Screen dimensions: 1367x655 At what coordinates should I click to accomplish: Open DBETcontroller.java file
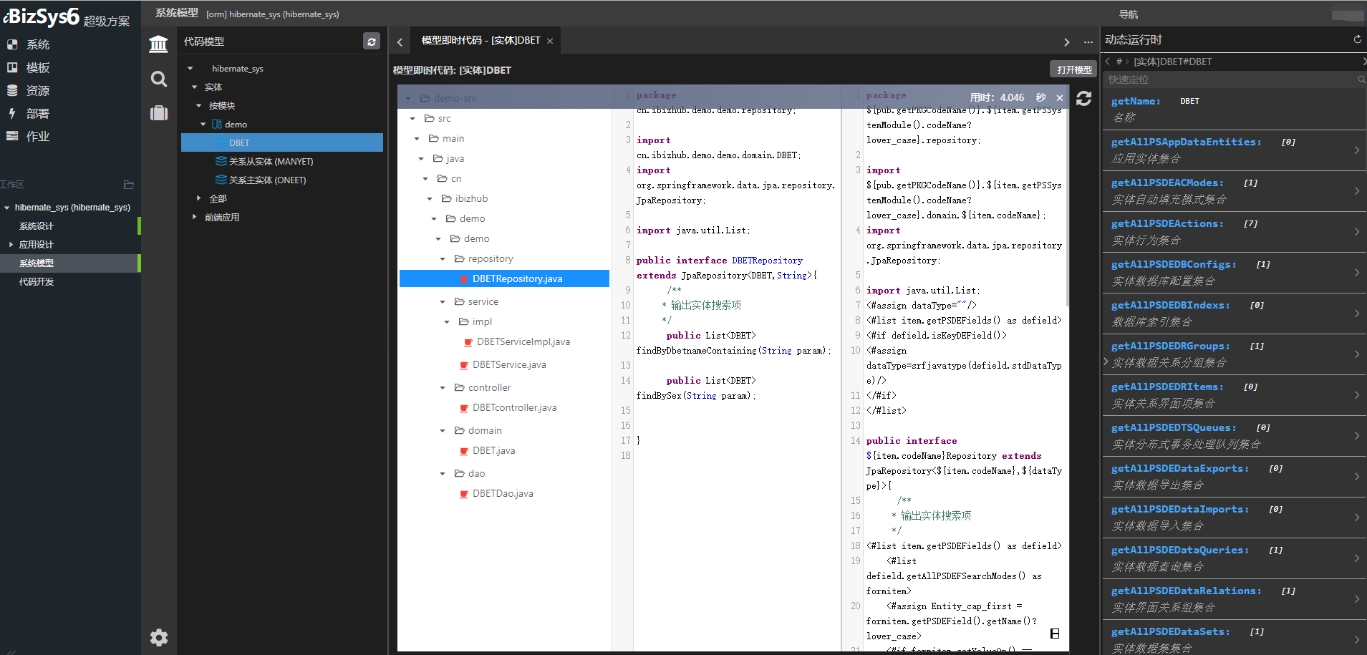click(514, 408)
